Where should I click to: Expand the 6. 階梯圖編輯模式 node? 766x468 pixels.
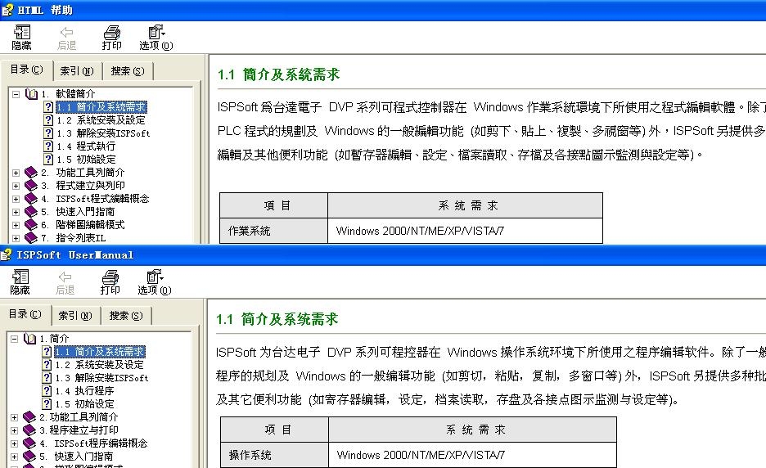16,225
